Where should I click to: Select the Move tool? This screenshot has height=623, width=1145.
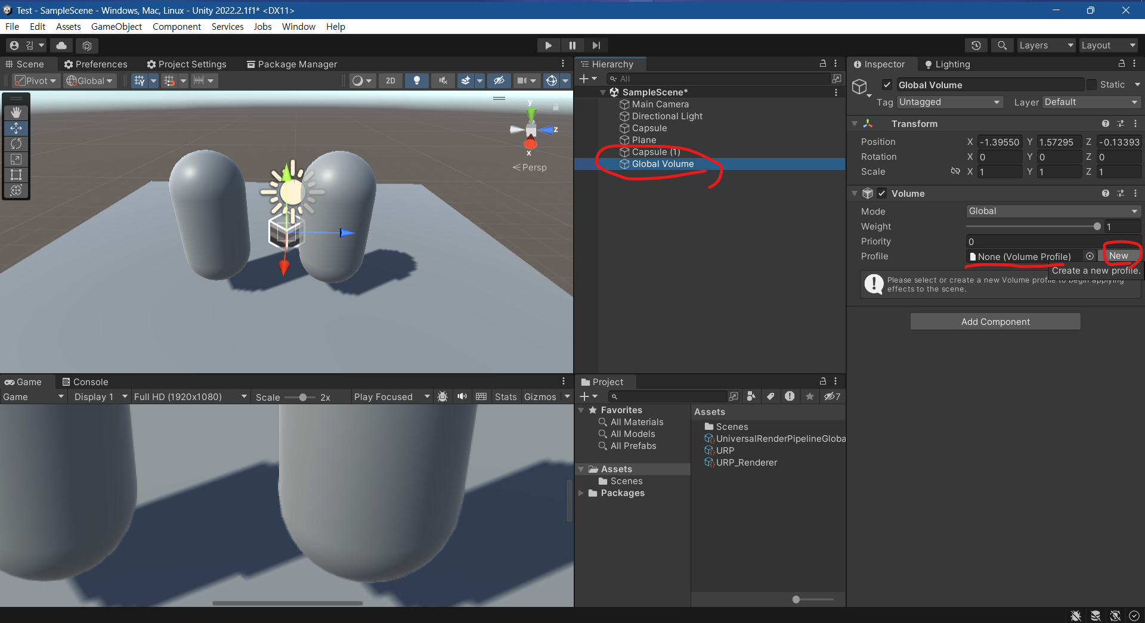16,128
